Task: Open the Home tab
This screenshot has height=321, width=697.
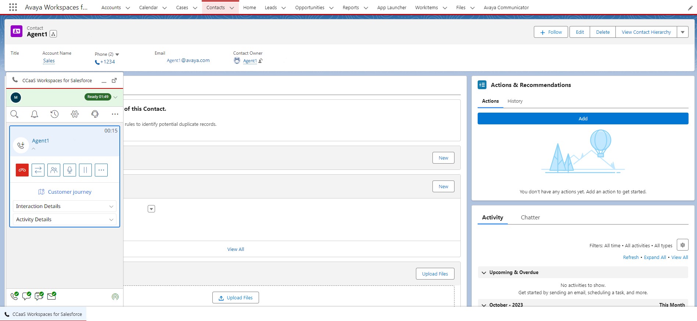Action: point(249,7)
